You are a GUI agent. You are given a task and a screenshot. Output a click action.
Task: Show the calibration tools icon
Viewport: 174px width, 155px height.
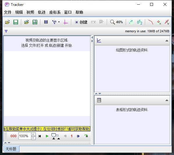point(54,22)
